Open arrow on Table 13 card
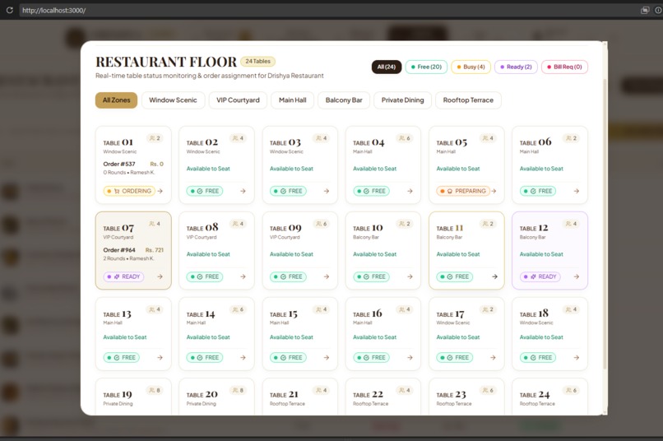The height and width of the screenshot is (441, 663). pyautogui.click(x=160, y=358)
